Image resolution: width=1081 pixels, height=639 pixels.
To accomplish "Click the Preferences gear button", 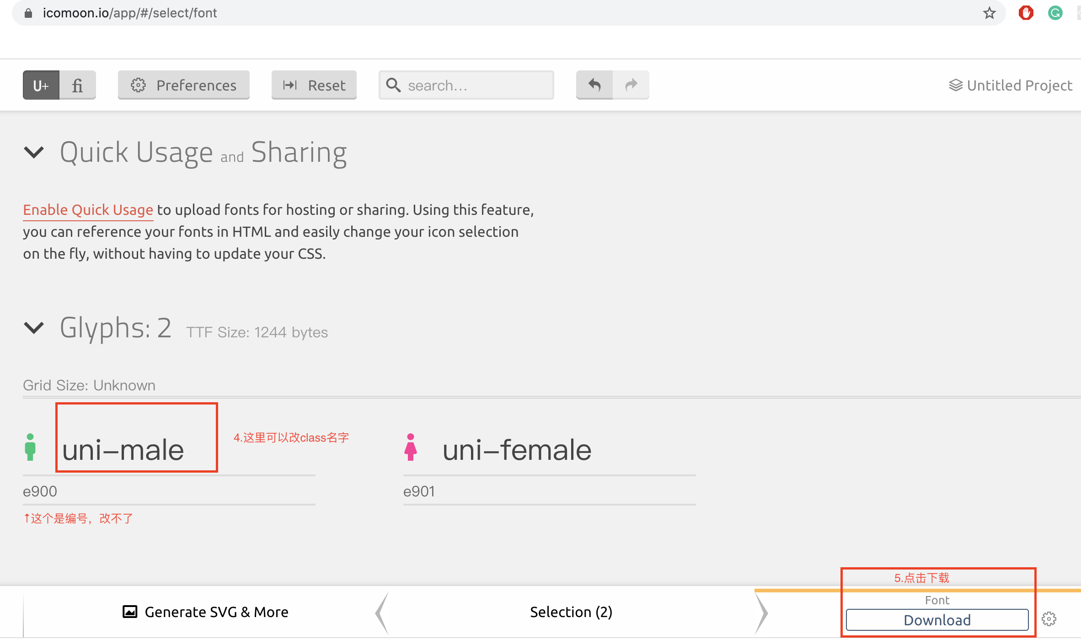I will coord(183,85).
